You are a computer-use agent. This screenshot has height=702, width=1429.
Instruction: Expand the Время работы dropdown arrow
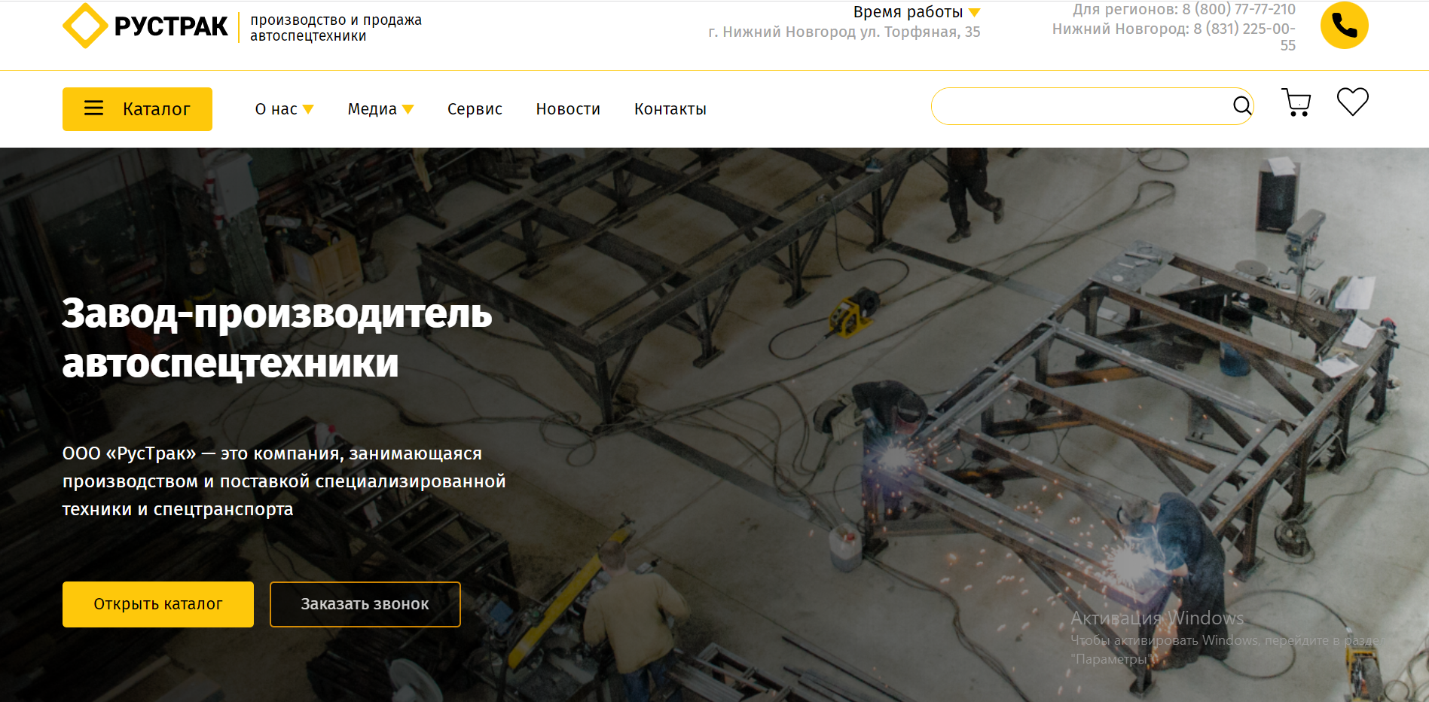974,13
